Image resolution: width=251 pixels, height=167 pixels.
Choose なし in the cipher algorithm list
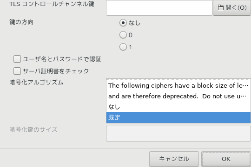[x=178, y=107]
